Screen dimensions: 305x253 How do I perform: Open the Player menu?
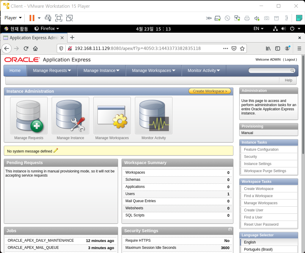tap(13, 18)
